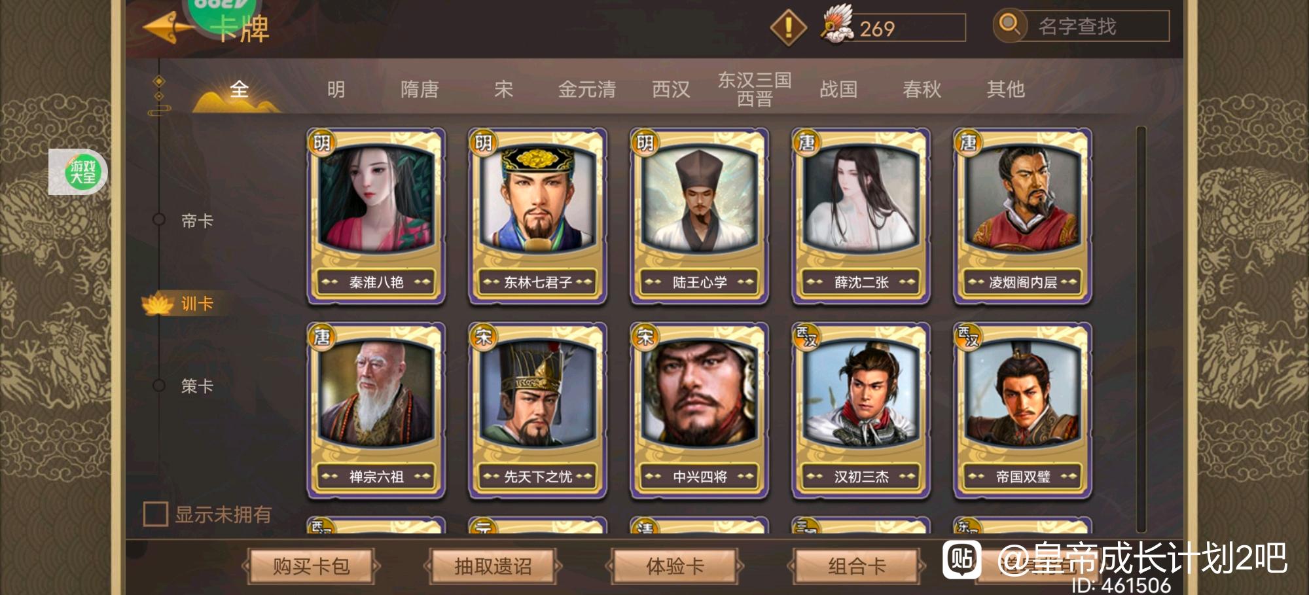Viewport: 1309px width, 595px height.
Task: Open the 汉初三杰 card thumbnail
Action: (x=861, y=410)
